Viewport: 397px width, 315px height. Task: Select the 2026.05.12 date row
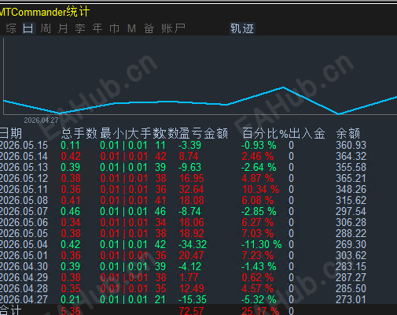pyautogui.click(x=24, y=178)
